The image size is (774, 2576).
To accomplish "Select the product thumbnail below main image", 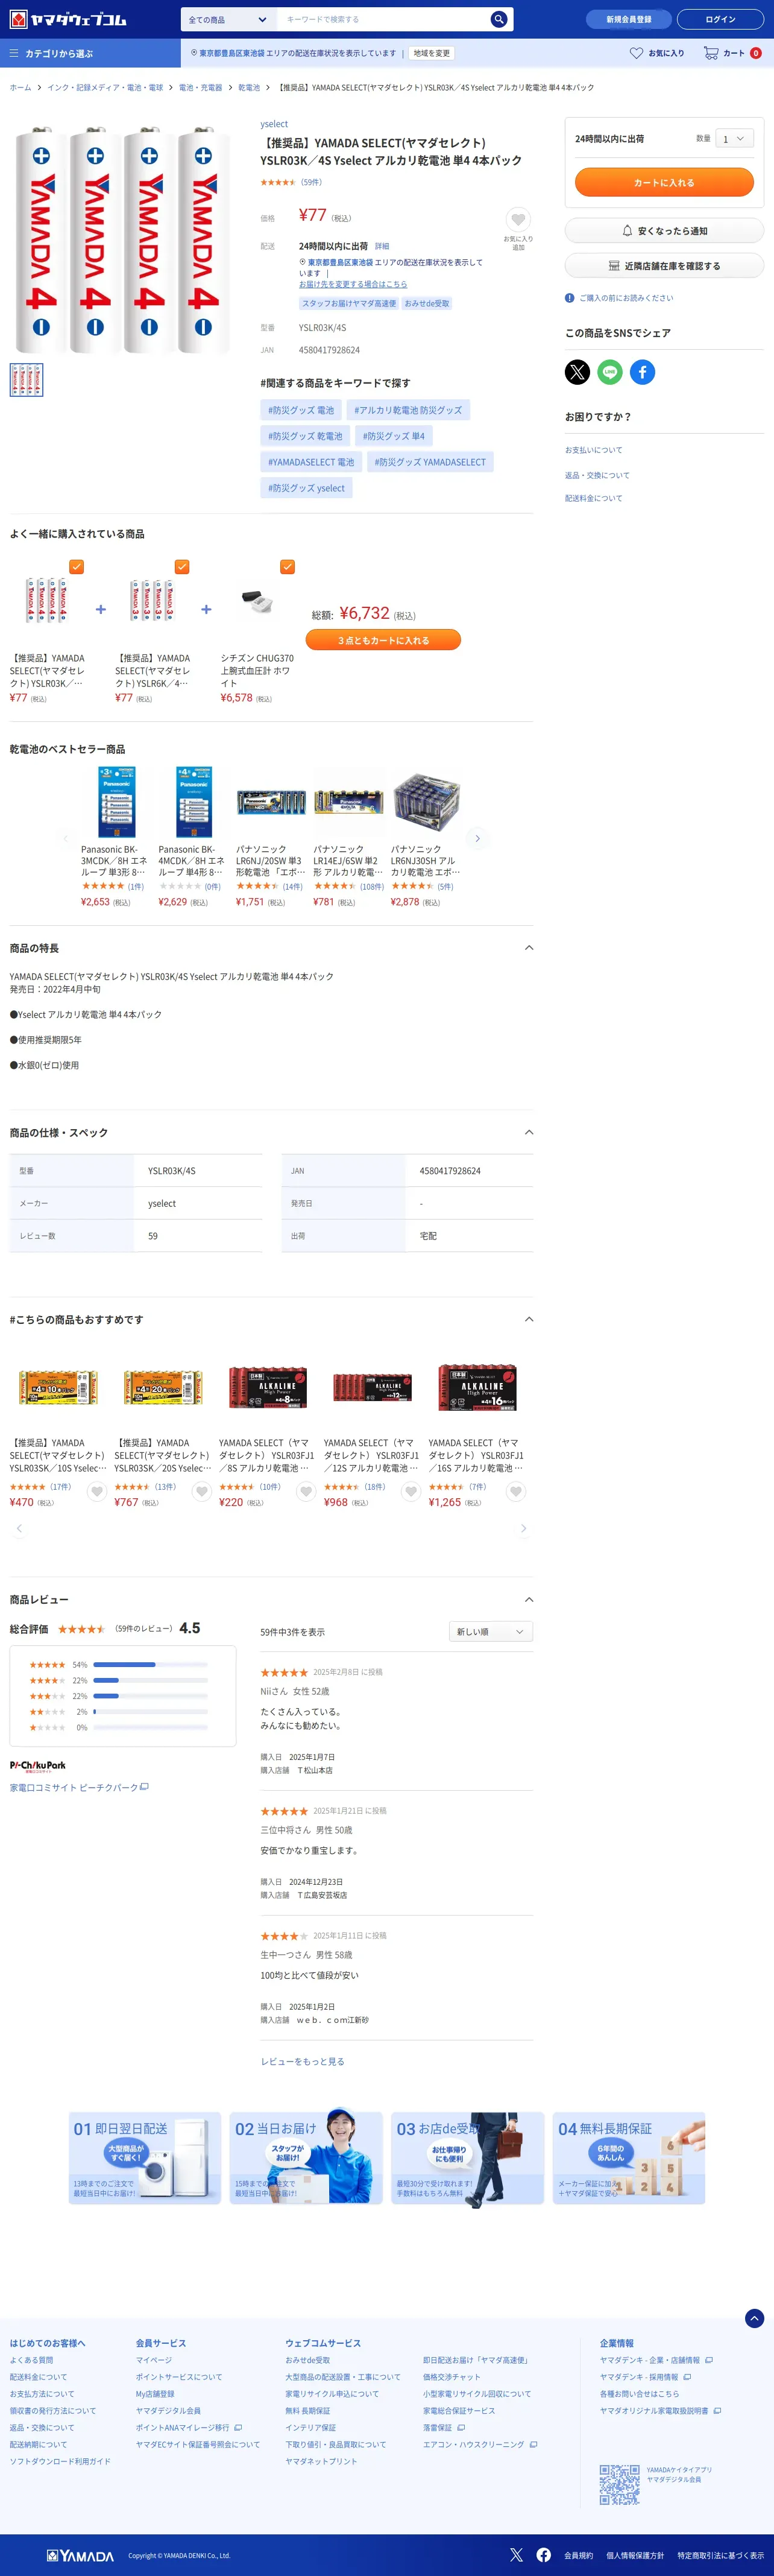I will tap(26, 379).
